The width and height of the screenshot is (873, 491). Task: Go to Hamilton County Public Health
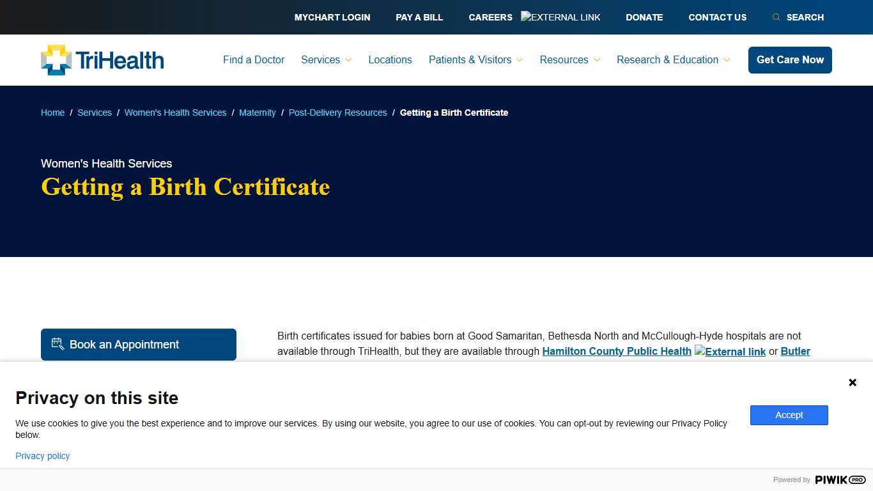click(616, 351)
